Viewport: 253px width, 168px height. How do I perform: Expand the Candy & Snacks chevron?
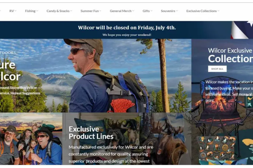point(71,11)
